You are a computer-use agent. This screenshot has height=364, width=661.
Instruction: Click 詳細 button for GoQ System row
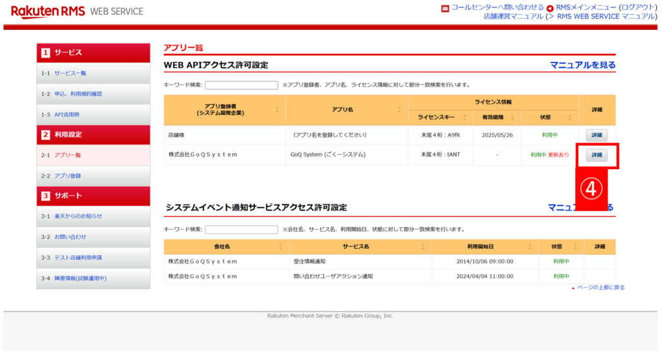click(x=596, y=155)
